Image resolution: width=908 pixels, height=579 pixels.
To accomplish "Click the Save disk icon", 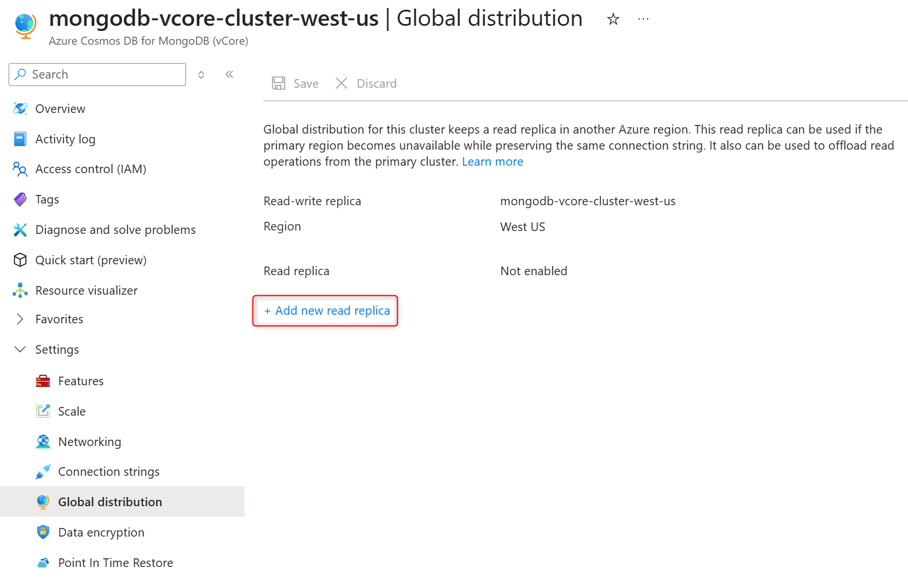I will [278, 83].
